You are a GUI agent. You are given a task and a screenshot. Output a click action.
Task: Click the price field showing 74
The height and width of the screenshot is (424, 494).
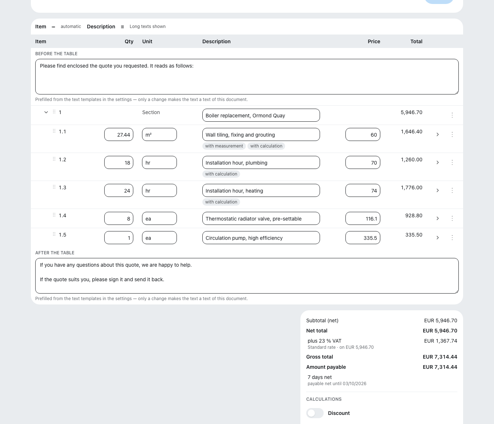[363, 190]
